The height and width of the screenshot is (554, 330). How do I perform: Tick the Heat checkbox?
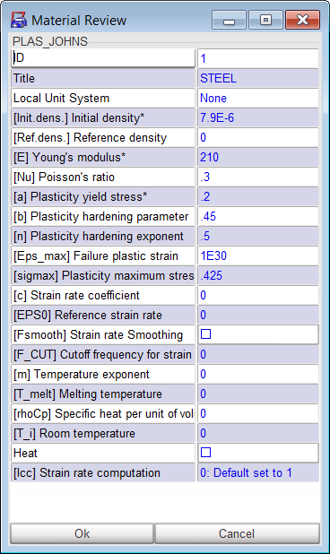pos(205,452)
